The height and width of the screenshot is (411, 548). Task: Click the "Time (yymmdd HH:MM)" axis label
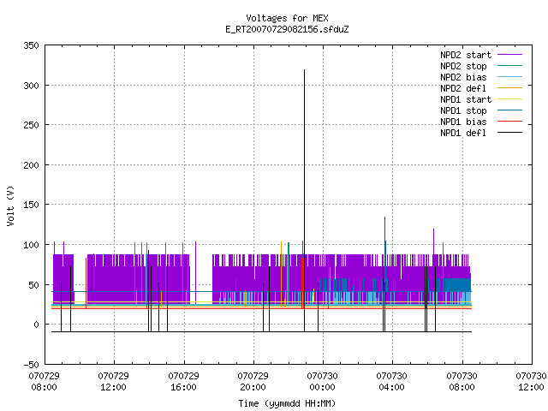click(287, 403)
